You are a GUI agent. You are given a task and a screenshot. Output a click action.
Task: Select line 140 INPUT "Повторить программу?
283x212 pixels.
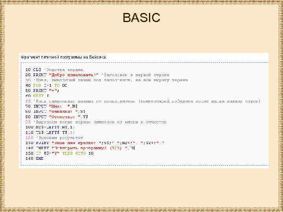80,148
